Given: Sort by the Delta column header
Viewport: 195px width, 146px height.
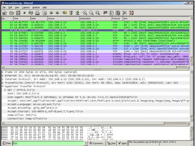Looking at the screenshot, I should 39,19.
